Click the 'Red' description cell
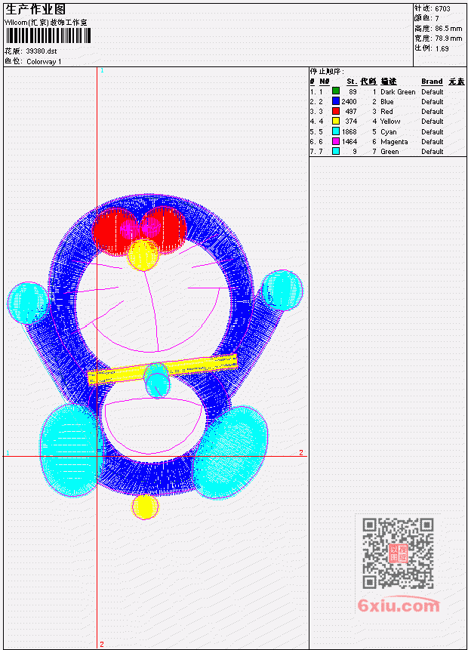Screen dimensions: 468x650 (x=386, y=111)
